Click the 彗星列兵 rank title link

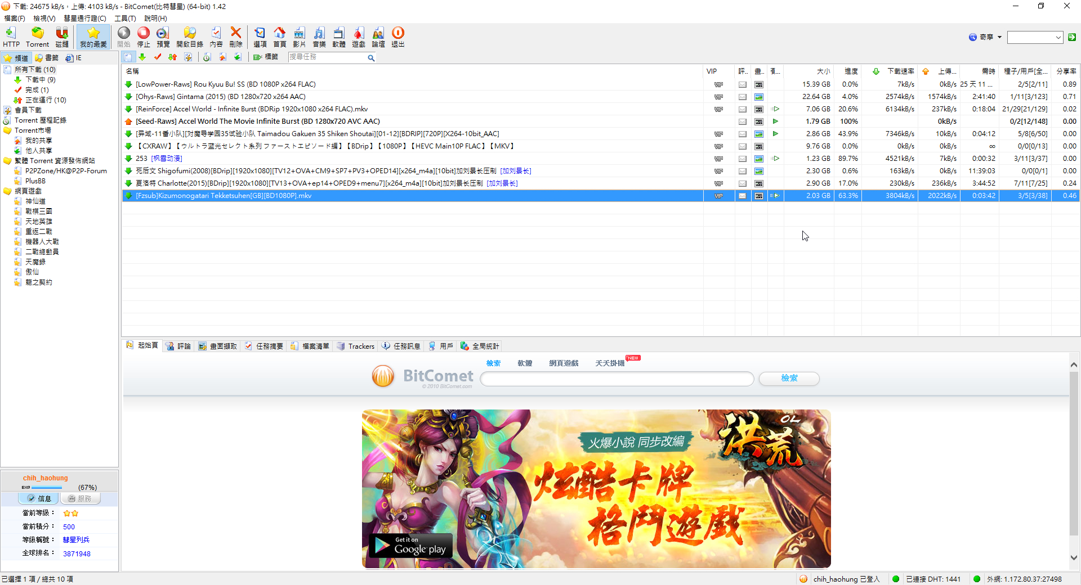coord(76,540)
